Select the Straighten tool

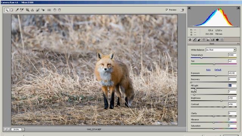click(x=32, y=10)
